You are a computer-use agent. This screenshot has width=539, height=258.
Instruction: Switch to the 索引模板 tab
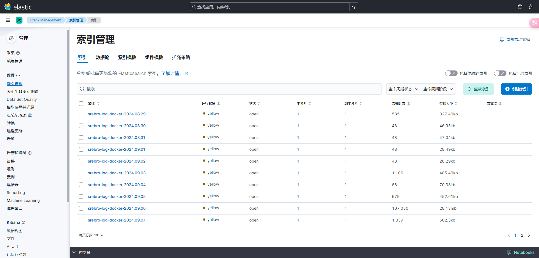127,57
